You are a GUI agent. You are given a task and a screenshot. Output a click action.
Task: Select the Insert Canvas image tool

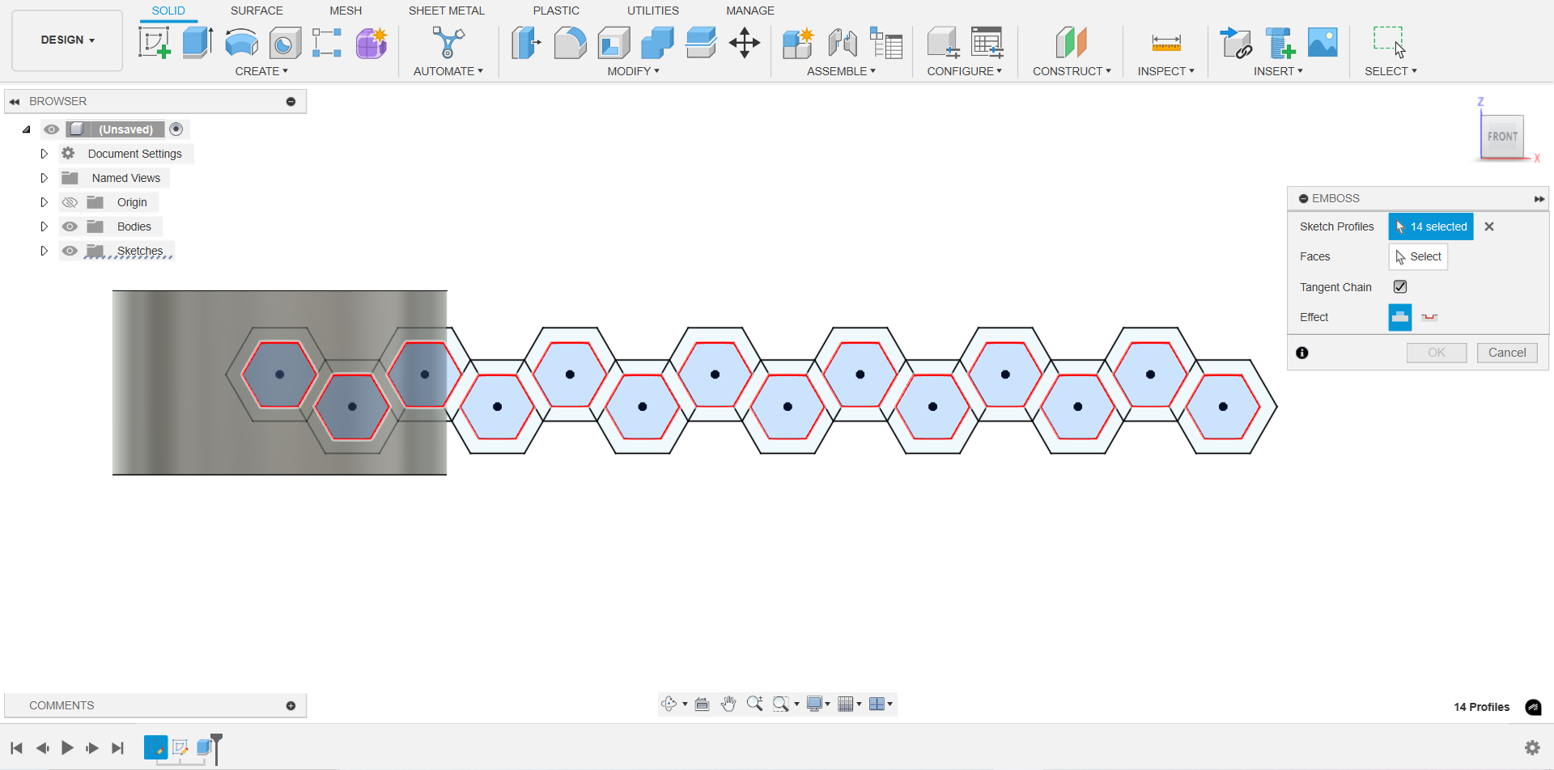coord(1323,42)
